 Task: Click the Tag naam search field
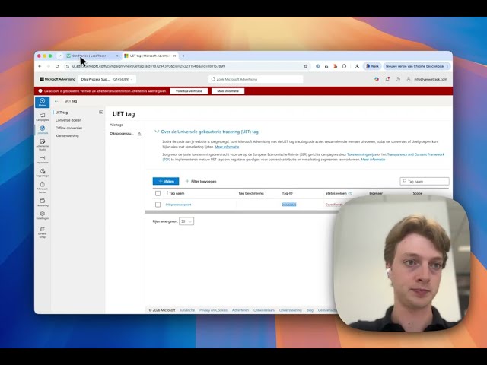click(425, 181)
